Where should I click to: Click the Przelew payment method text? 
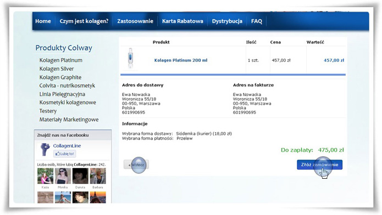coord(185,138)
